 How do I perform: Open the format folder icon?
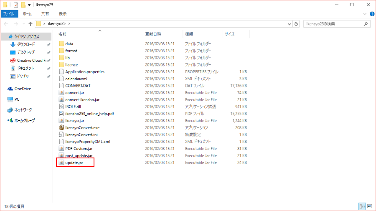pyautogui.click(x=61, y=51)
